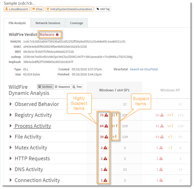This screenshot has height=189, width=194.
Task: Click the Add Tag button
Action: click(x=103, y=9)
